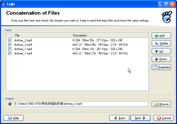
Task: Click the Browse folder button
Action: coord(161,104)
